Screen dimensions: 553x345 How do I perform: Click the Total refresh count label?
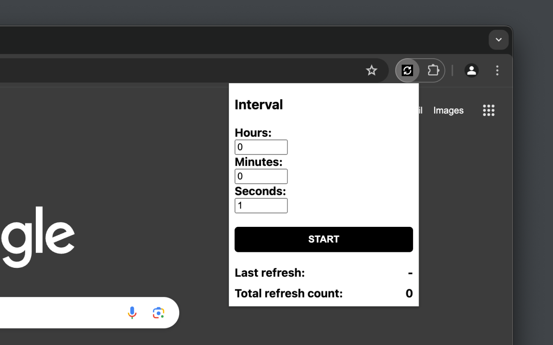click(288, 294)
